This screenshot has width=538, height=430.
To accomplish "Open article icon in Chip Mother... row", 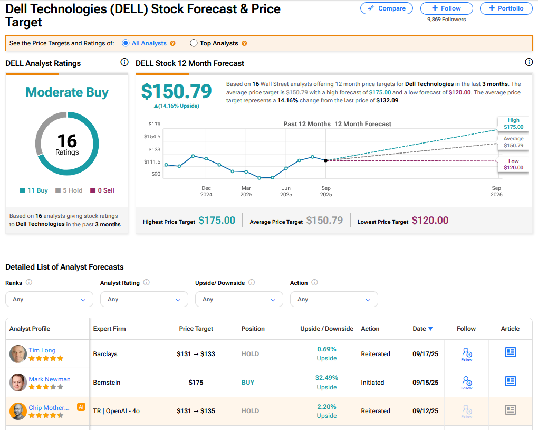I will coord(511,409).
